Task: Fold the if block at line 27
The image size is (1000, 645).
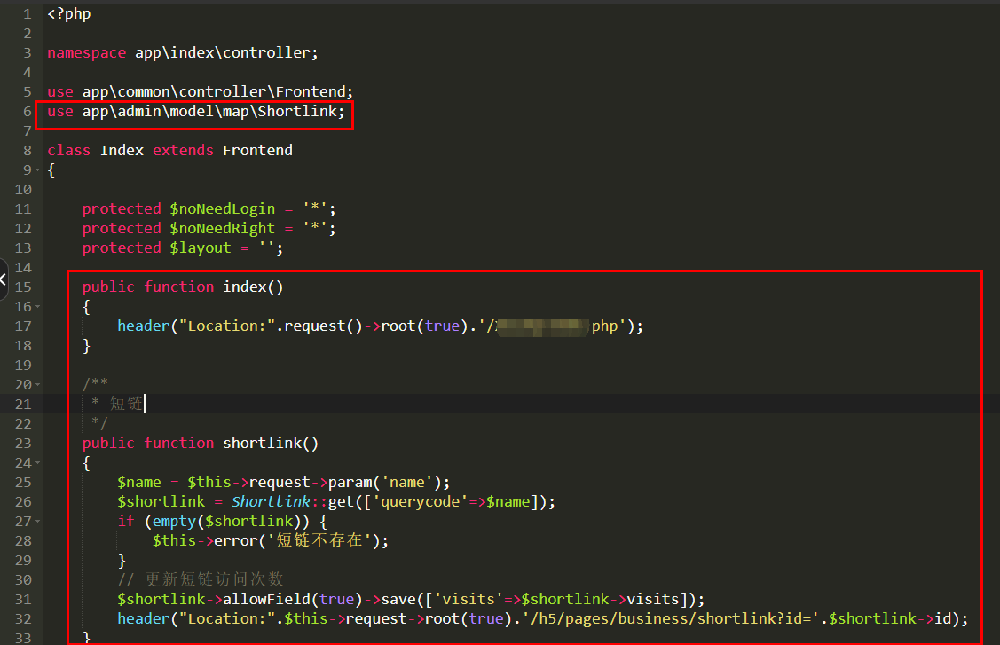Action: click(x=37, y=521)
